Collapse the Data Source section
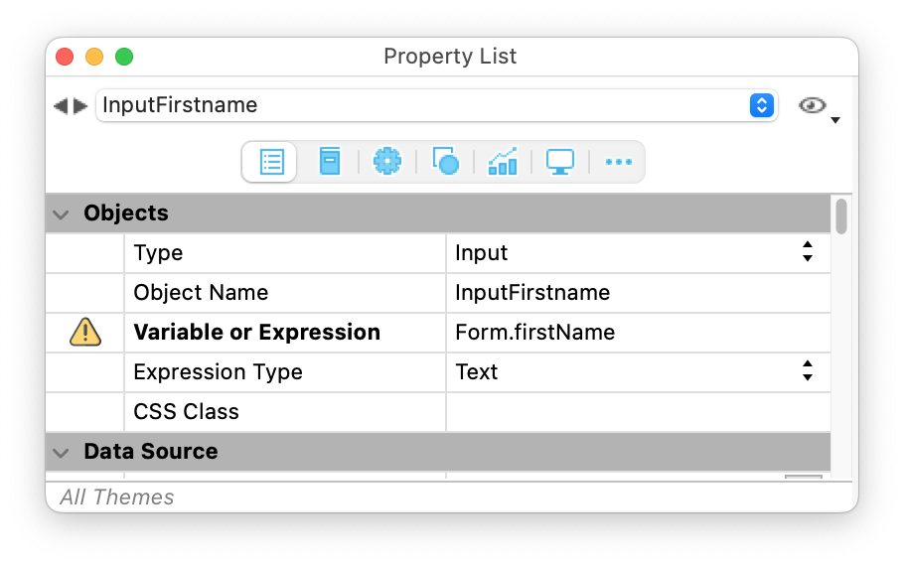The image size is (904, 566). (62, 452)
